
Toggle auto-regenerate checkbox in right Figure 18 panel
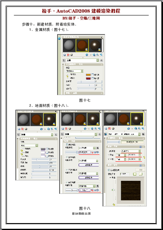[109, 170]
